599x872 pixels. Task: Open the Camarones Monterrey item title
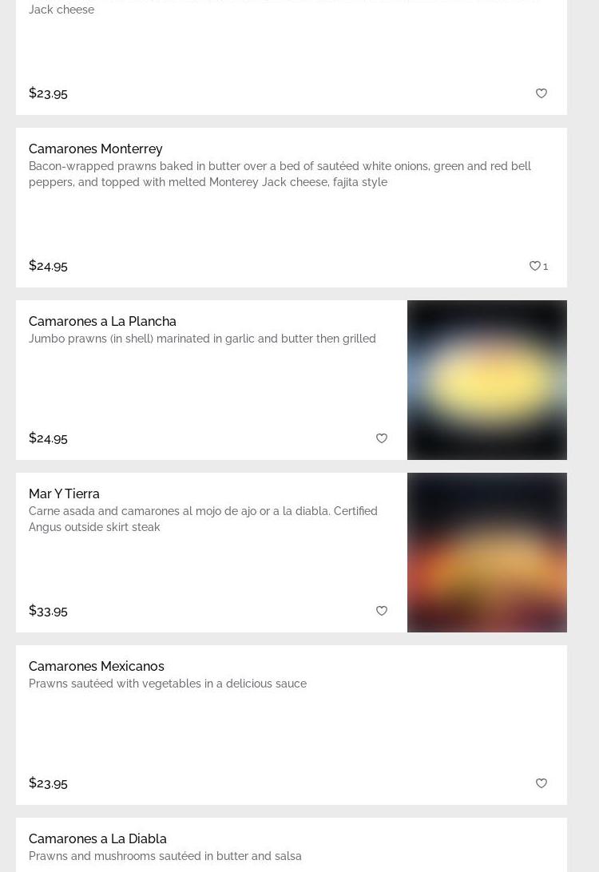click(x=96, y=149)
